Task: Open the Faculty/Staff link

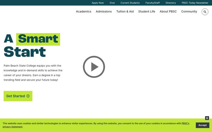Action: pos(153,3)
